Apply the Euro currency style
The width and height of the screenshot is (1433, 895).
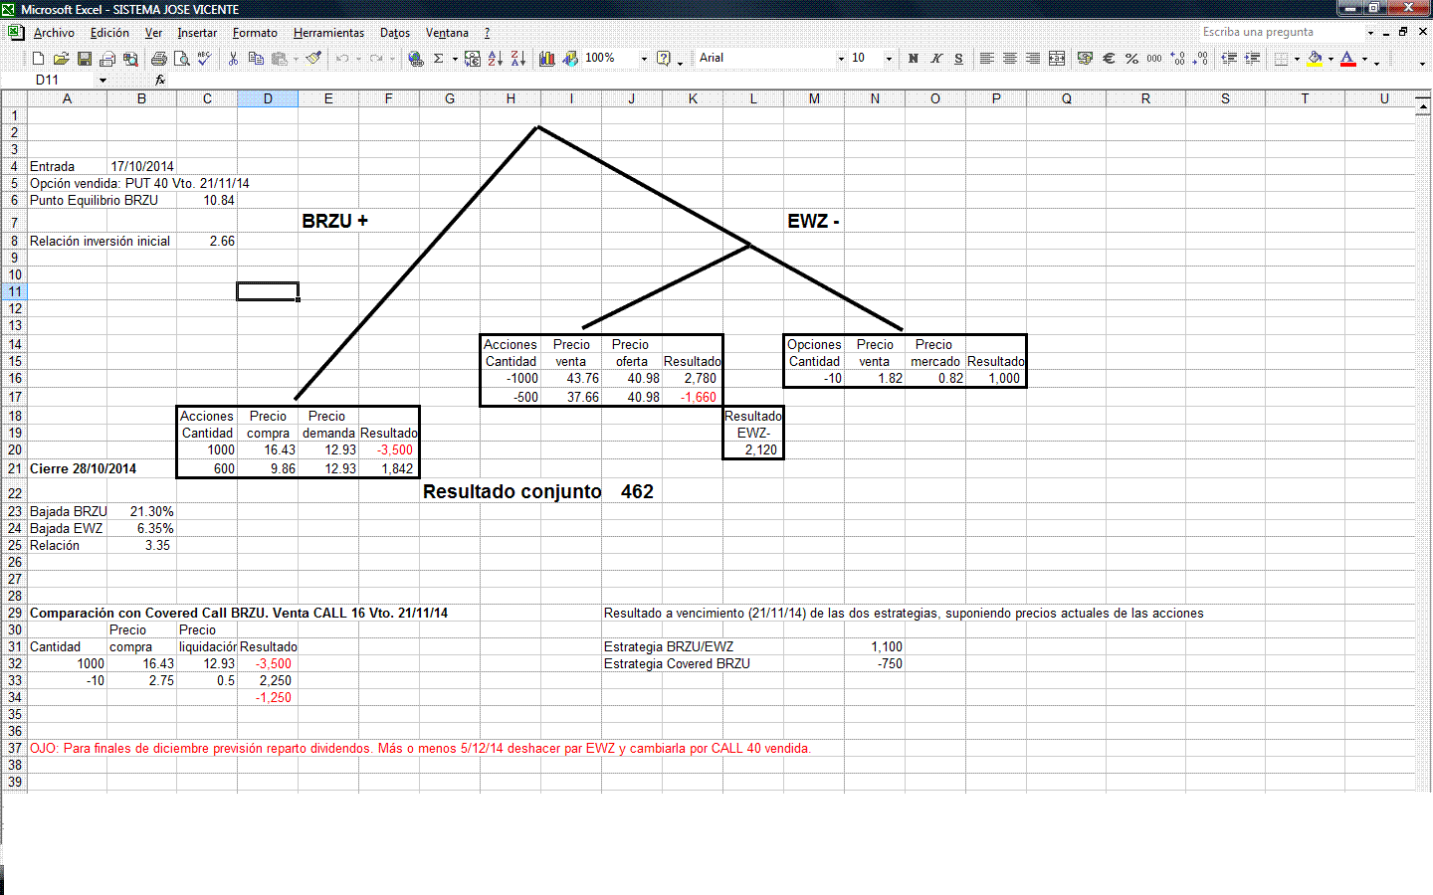coord(1109,59)
